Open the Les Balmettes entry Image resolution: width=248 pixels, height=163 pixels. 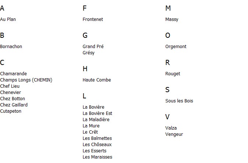click(97, 138)
